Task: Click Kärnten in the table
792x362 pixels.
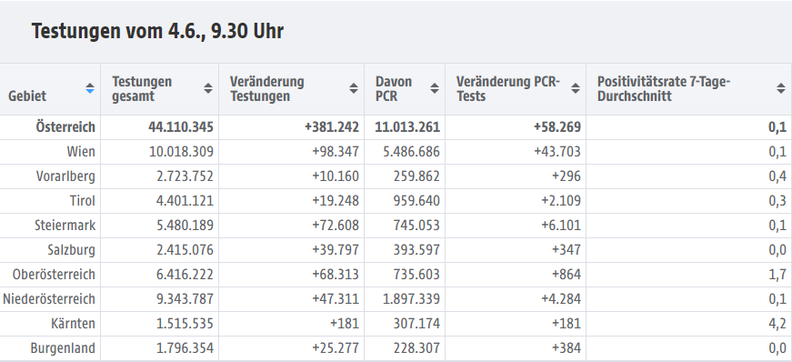Action: pos(73,324)
